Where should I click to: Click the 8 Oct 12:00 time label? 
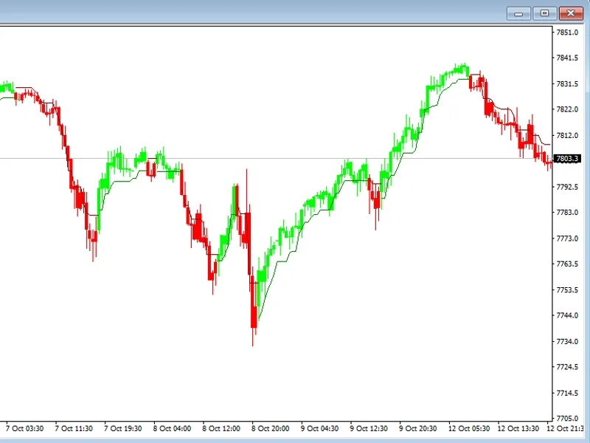(x=221, y=429)
